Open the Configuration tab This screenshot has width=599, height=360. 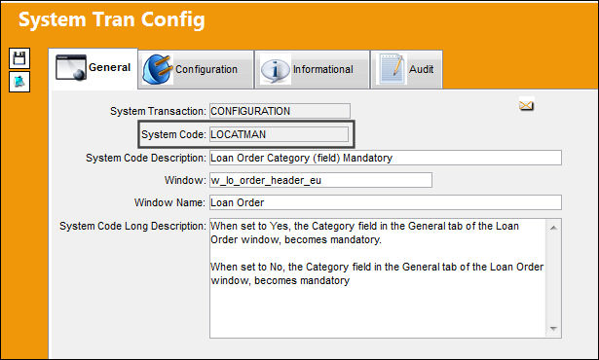[196, 69]
